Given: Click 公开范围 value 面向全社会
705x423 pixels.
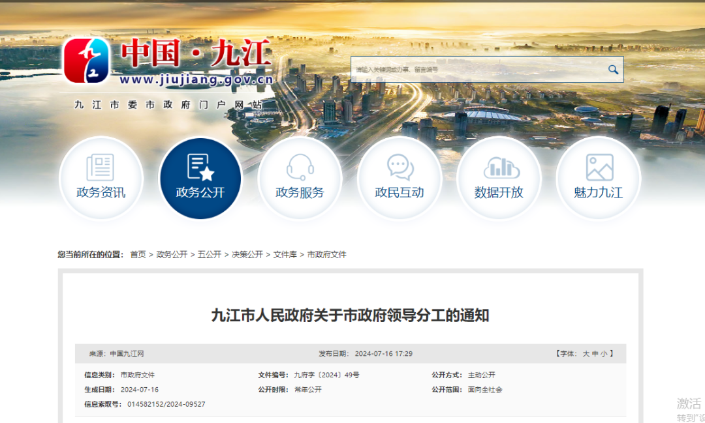Looking at the screenshot, I should click(485, 389).
